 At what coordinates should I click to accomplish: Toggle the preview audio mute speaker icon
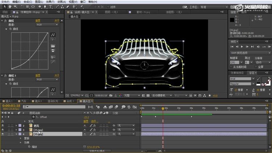258,47
